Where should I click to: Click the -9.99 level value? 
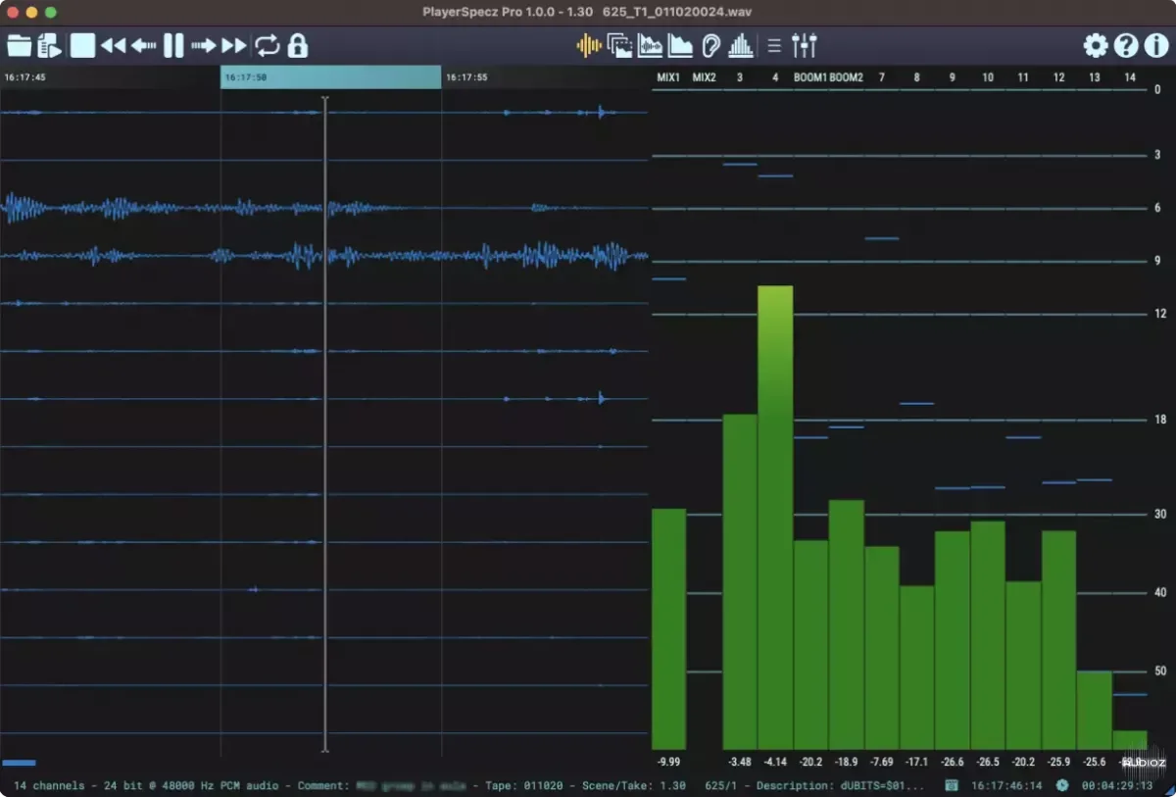[x=668, y=762]
